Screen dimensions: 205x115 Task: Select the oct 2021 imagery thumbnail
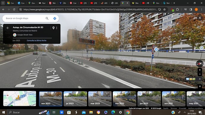pos(174,99)
